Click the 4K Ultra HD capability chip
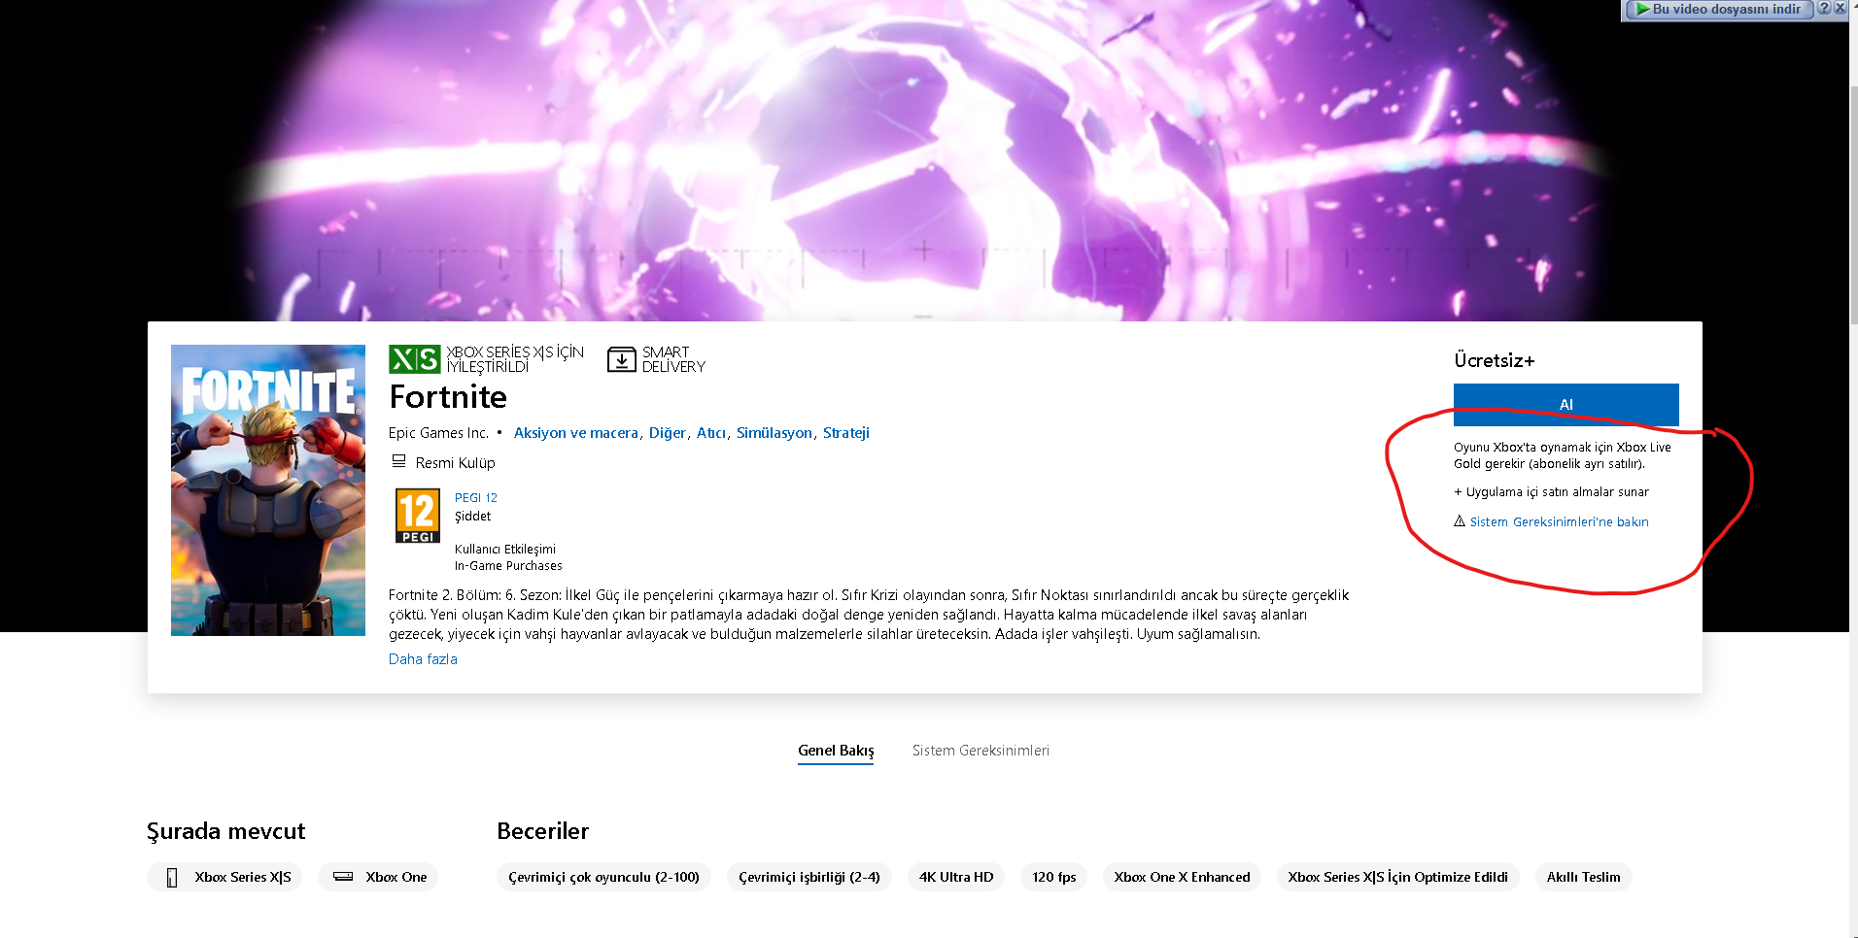Image resolution: width=1858 pixels, height=938 pixels. 956,877
